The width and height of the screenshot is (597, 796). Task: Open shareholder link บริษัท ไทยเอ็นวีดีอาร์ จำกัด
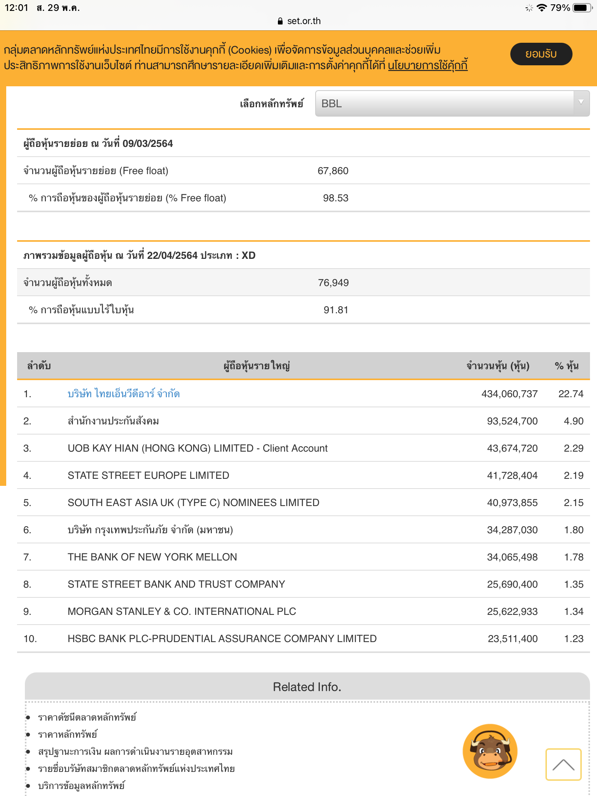click(x=124, y=394)
